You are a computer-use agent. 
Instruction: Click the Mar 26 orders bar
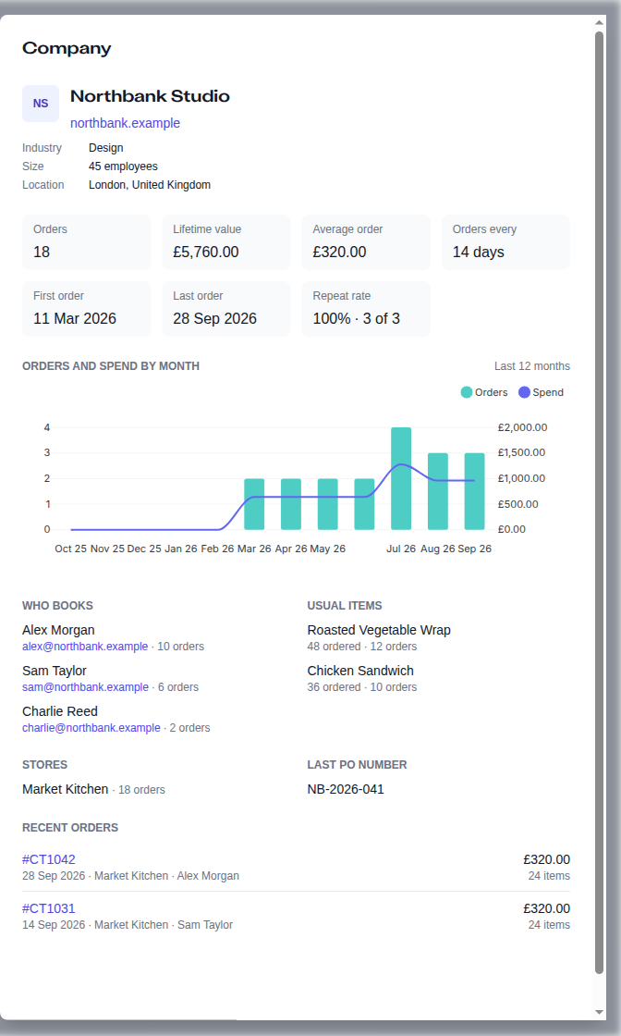click(x=254, y=504)
